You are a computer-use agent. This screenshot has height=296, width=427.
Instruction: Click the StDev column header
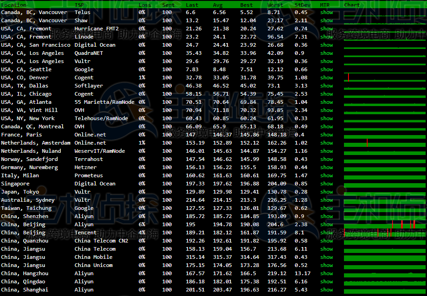point(303,5)
